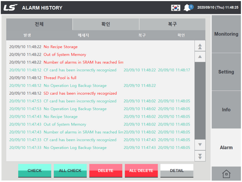Click the alarm list scrollbar thumb
Viewport: 242px width, 182px height.
coord(200,101)
